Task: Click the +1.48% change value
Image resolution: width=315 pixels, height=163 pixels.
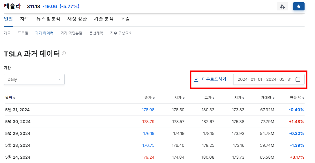Action: [x=296, y=122]
